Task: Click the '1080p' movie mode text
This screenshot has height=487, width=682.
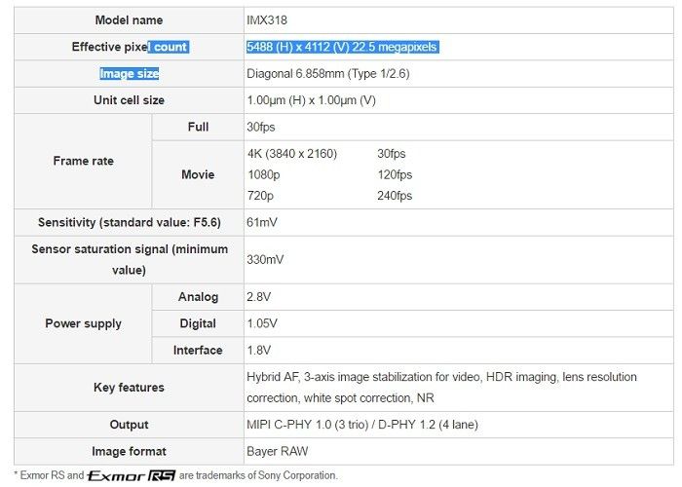Action: point(264,174)
